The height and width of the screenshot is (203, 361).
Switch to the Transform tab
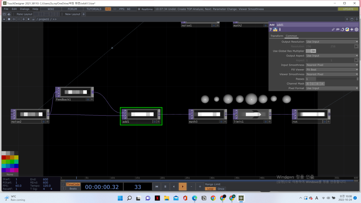tap(277, 36)
